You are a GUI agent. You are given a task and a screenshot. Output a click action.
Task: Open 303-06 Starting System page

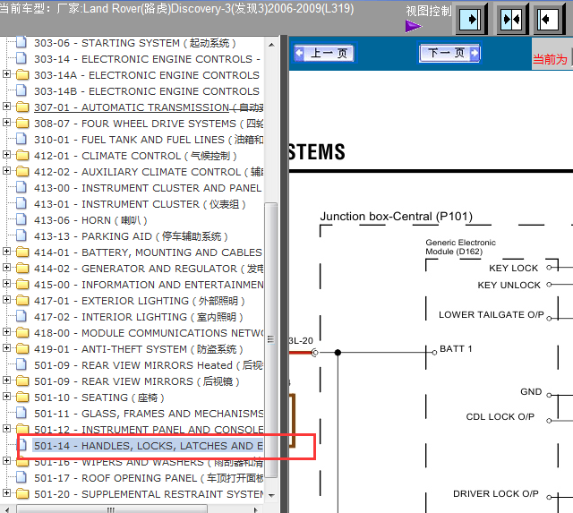(x=135, y=43)
